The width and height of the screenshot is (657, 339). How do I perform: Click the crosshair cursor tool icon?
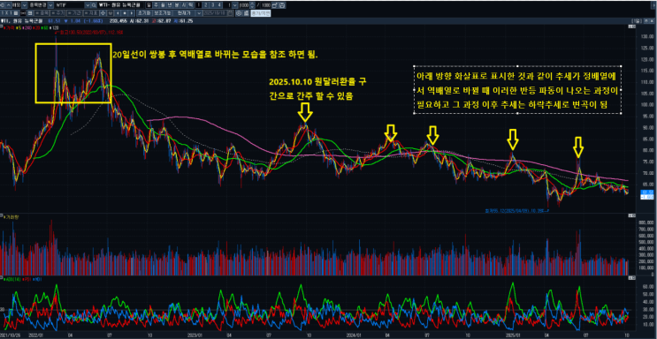click(103, 13)
